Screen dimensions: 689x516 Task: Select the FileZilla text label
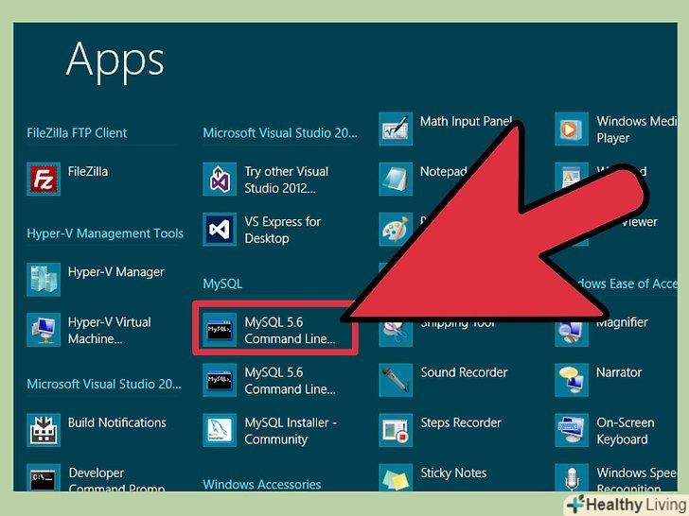coord(88,172)
